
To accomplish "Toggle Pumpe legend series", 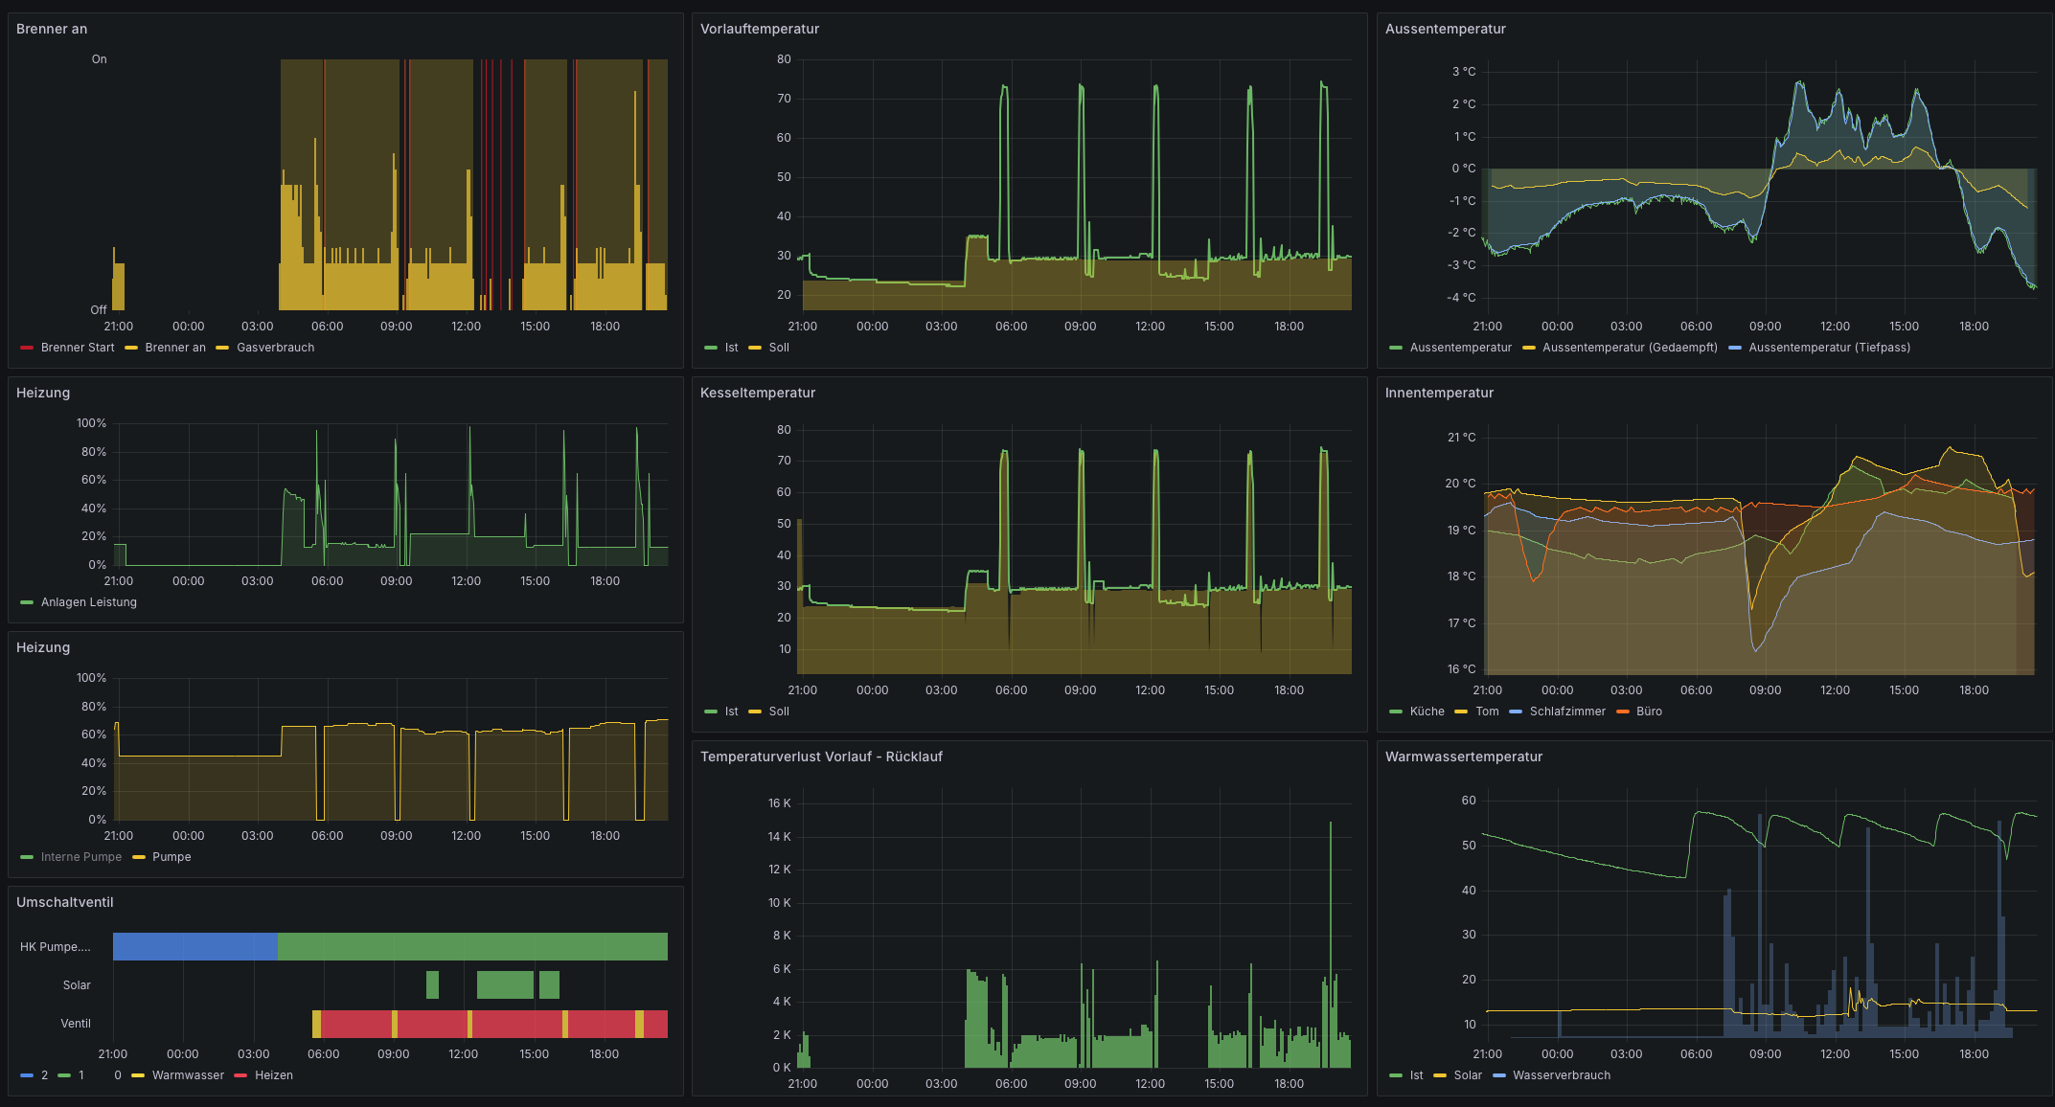I will 171,857.
